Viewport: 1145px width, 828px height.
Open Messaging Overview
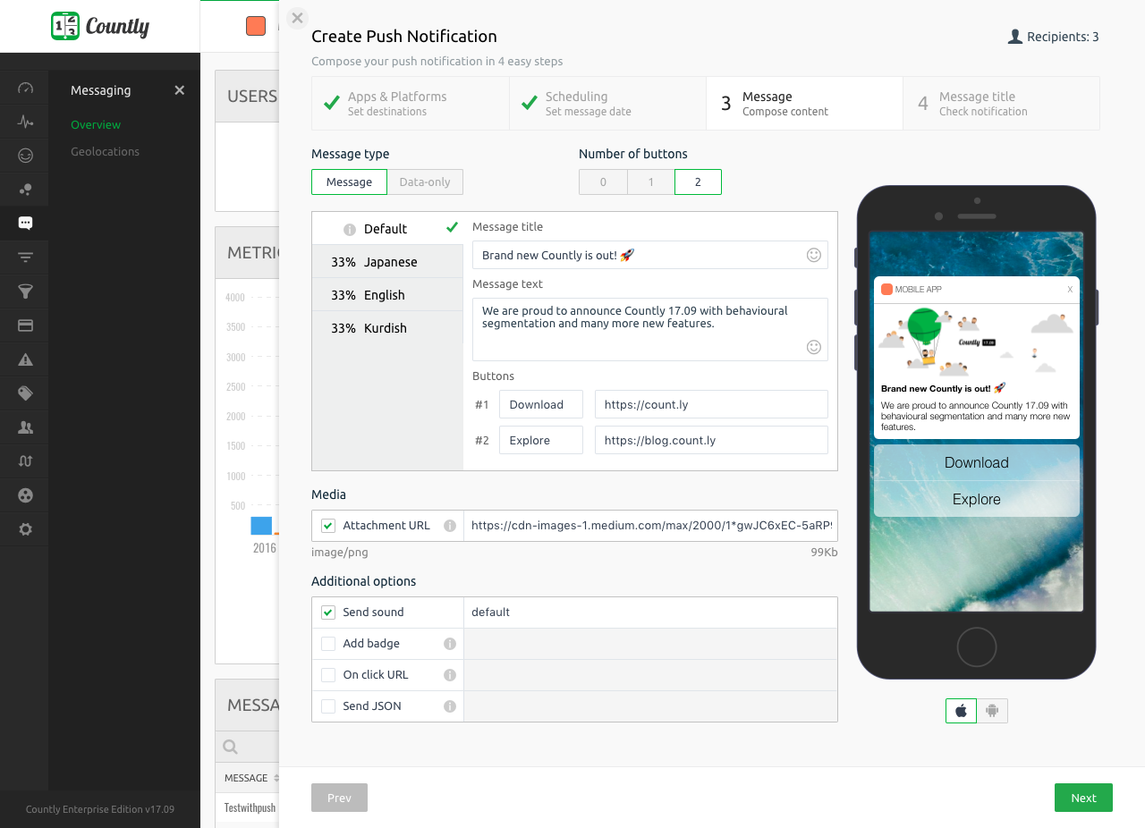pyautogui.click(x=96, y=125)
